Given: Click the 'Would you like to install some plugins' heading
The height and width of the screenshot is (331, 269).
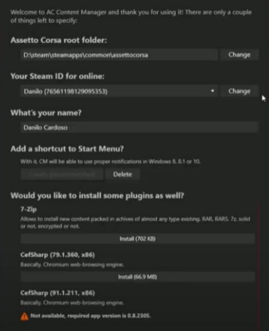Looking at the screenshot, I should [x=97, y=195].
